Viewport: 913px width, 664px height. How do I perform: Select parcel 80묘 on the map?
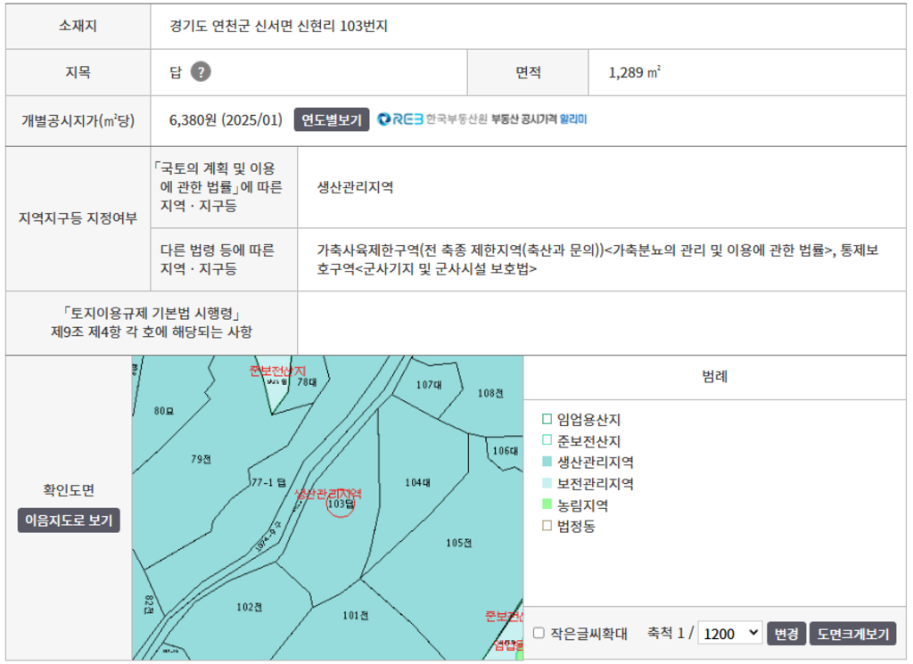(x=164, y=411)
